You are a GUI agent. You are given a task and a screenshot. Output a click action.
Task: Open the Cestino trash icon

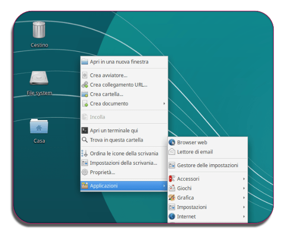(39, 30)
